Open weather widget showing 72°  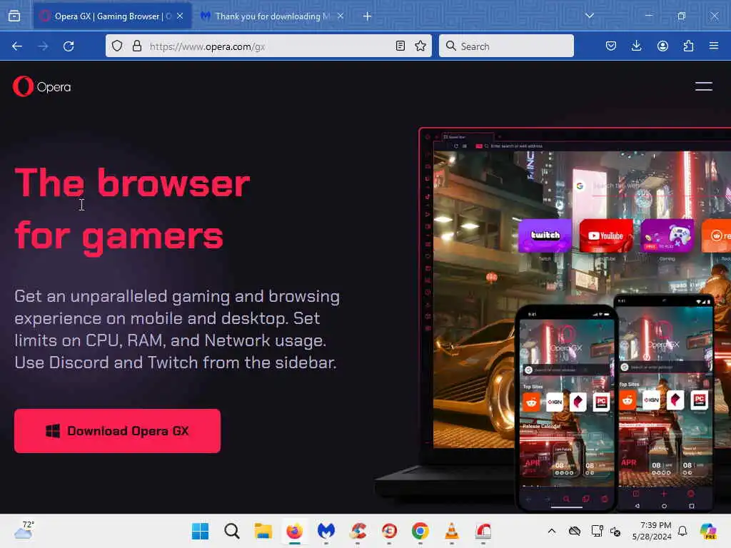[24, 530]
